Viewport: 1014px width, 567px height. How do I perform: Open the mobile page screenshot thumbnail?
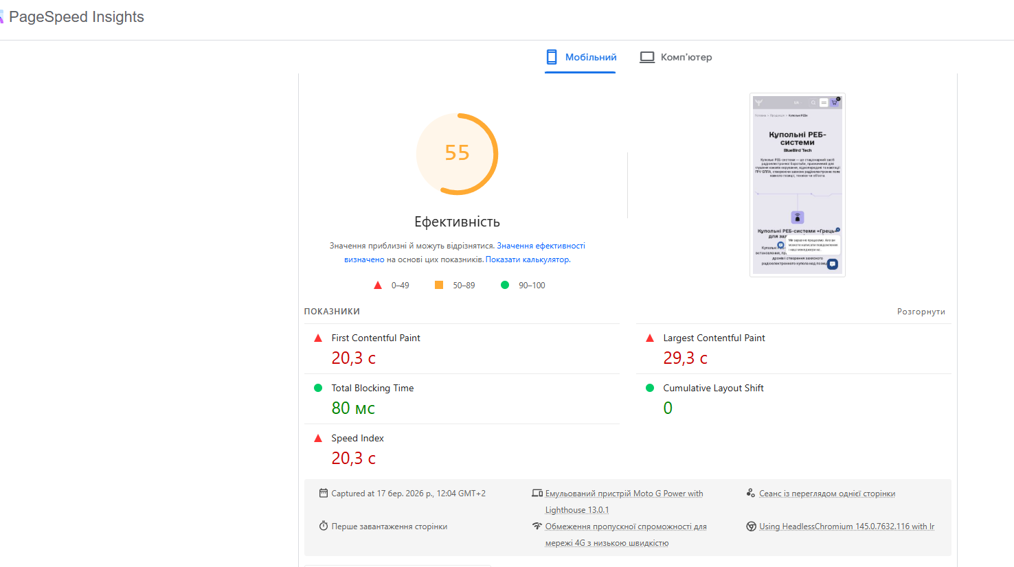[x=798, y=185]
